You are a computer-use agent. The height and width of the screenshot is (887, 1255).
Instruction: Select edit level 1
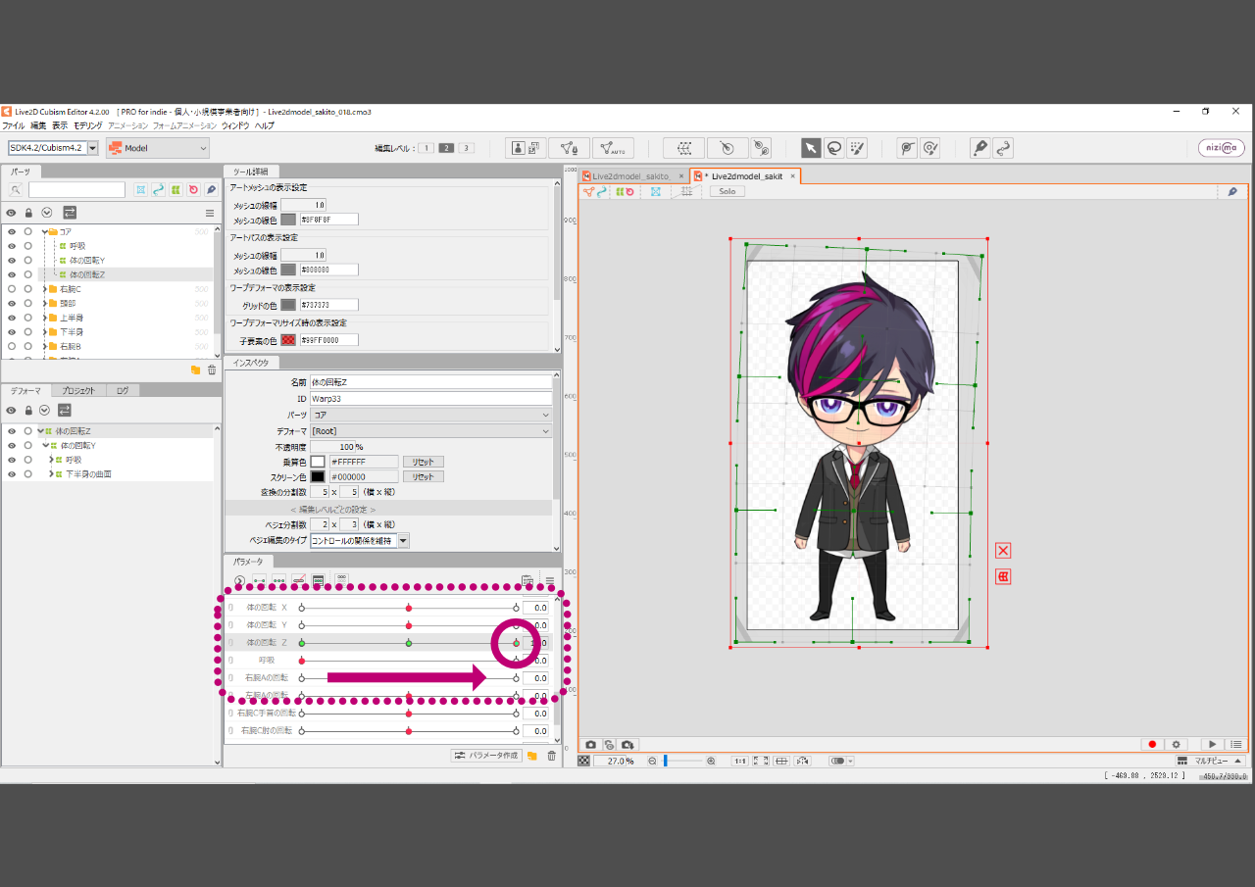click(x=427, y=148)
